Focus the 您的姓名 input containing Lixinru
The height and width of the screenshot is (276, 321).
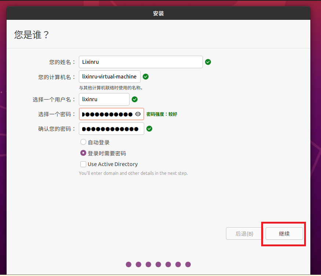(x=141, y=62)
